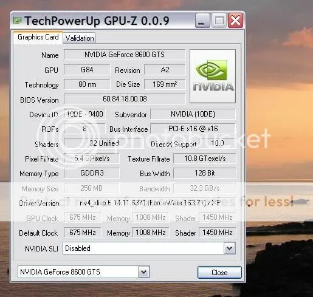Click the Driver Version field nv4_disp
Viewport: 313px width, 297px height.
(x=150, y=203)
